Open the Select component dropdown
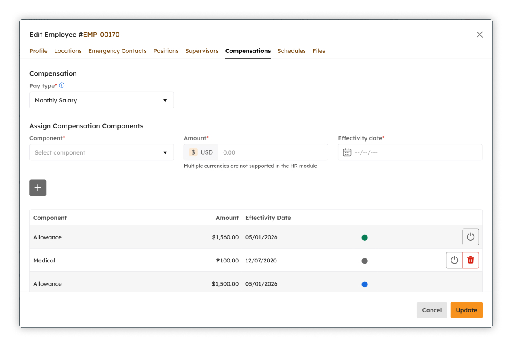512x347 pixels. pyautogui.click(x=102, y=152)
